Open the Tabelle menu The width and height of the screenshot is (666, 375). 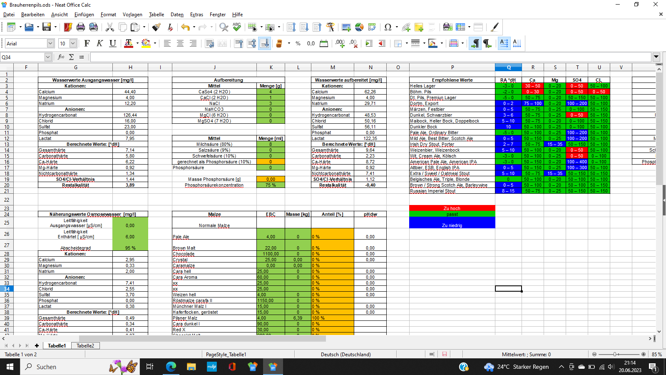point(157,15)
